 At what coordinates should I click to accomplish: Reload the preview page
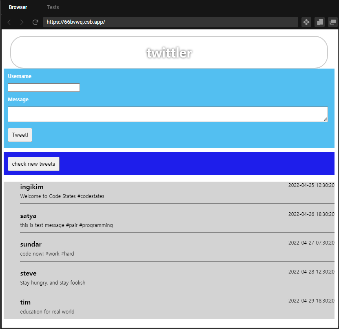click(35, 22)
